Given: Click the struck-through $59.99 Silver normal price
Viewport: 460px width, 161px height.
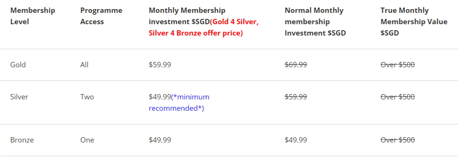Looking at the screenshot, I should pyautogui.click(x=296, y=97).
